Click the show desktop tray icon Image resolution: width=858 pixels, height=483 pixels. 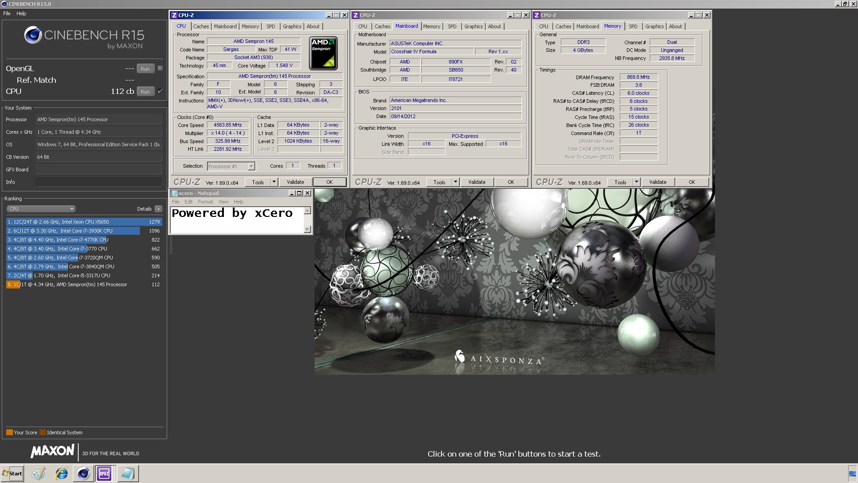[x=853, y=474]
